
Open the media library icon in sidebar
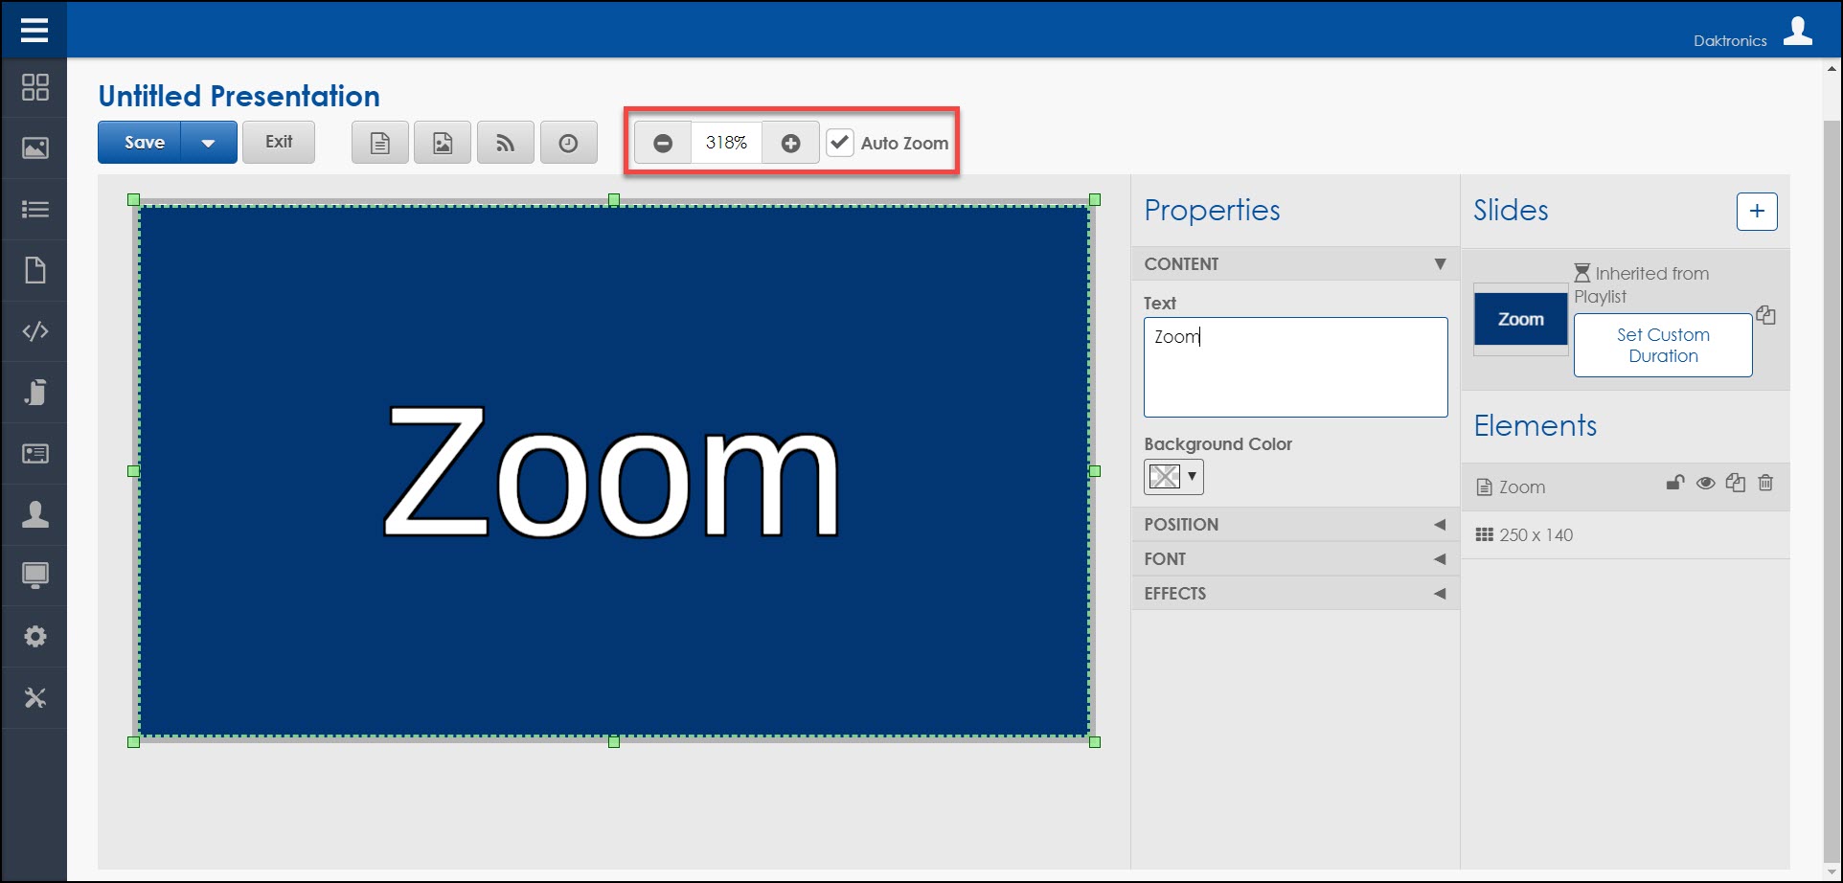coord(35,147)
